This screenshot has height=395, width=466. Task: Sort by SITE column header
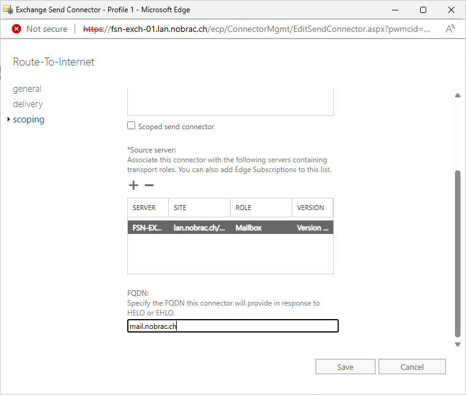pos(199,208)
